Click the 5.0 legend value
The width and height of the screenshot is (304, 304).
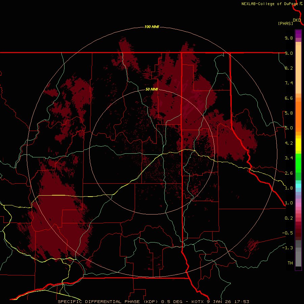pyautogui.click(x=289, y=128)
